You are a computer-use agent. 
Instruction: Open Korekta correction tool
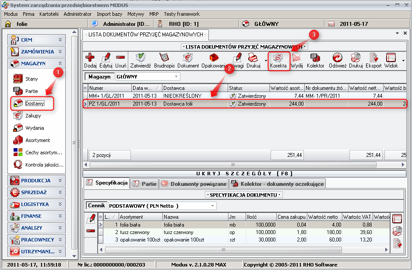point(278,57)
